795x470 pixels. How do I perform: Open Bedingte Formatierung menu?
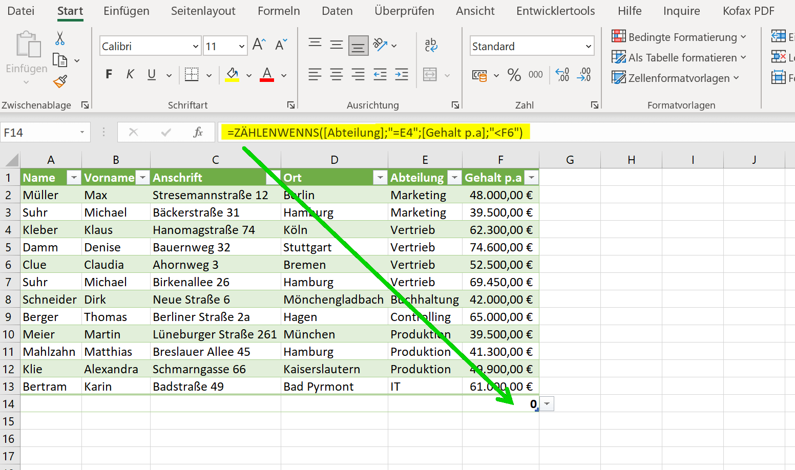coord(679,37)
